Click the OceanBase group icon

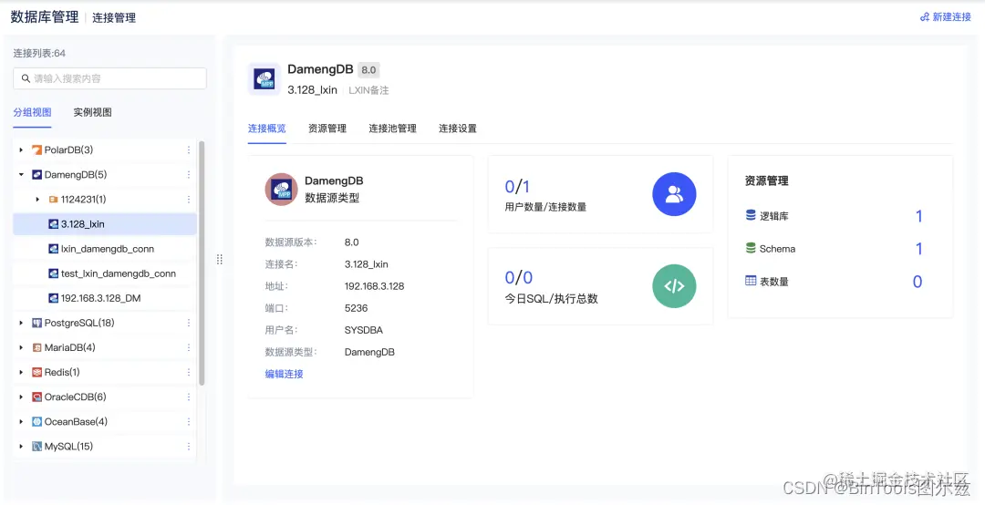tap(37, 421)
